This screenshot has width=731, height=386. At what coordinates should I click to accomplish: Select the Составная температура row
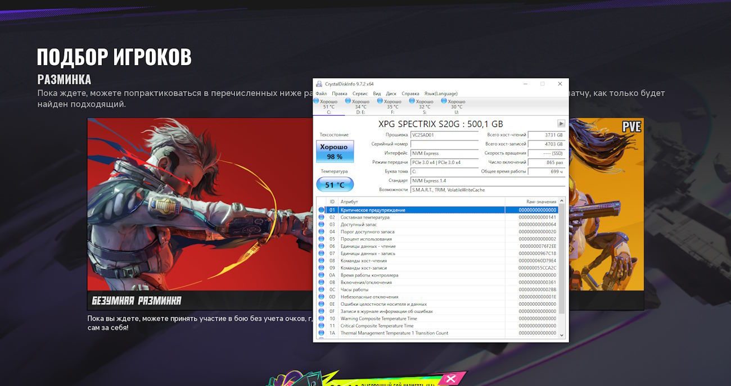(437, 217)
